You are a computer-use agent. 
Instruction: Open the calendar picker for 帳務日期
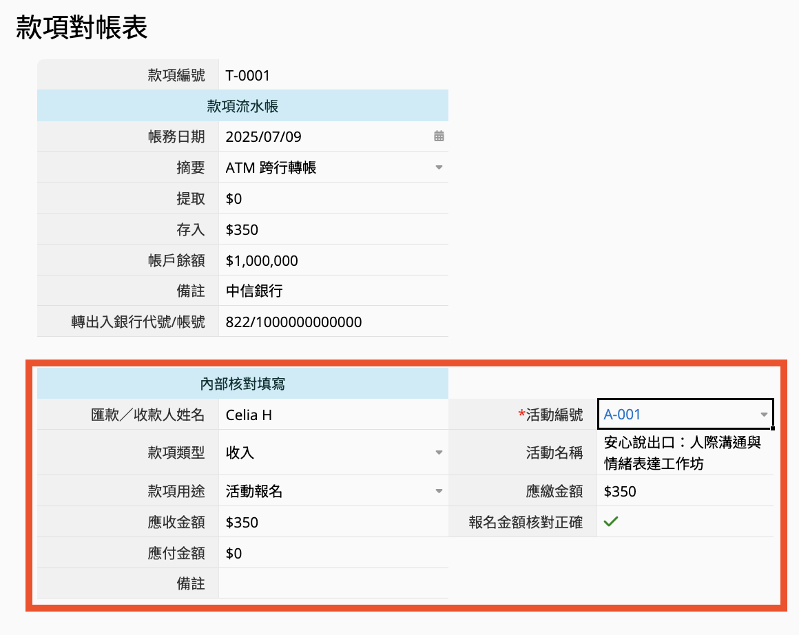439,136
